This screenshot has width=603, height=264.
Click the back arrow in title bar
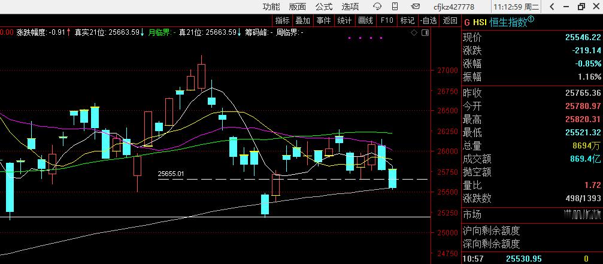552,7
